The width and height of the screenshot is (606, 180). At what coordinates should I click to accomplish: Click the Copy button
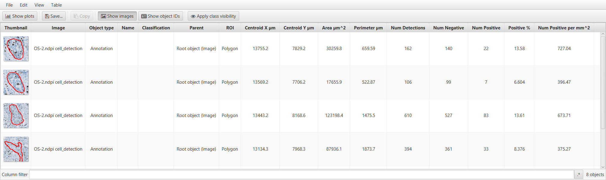82,16
